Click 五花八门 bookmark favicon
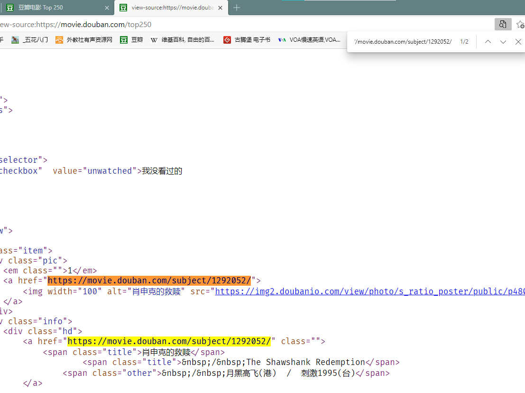 click(x=15, y=40)
